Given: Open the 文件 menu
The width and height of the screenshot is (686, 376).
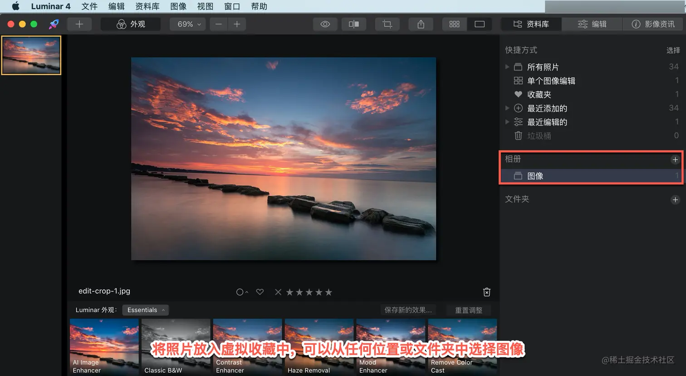Looking at the screenshot, I should pos(89,6).
